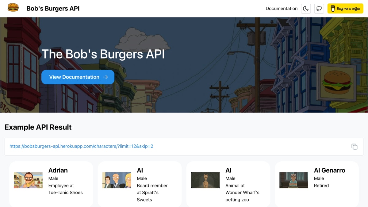Click the Bob's Burgers API site title
The width and height of the screenshot is (368, 207).
click(x=53, y=9)
